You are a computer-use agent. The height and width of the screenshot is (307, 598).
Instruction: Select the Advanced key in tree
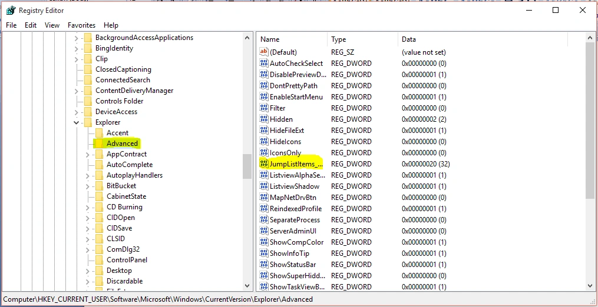(122, 144)
